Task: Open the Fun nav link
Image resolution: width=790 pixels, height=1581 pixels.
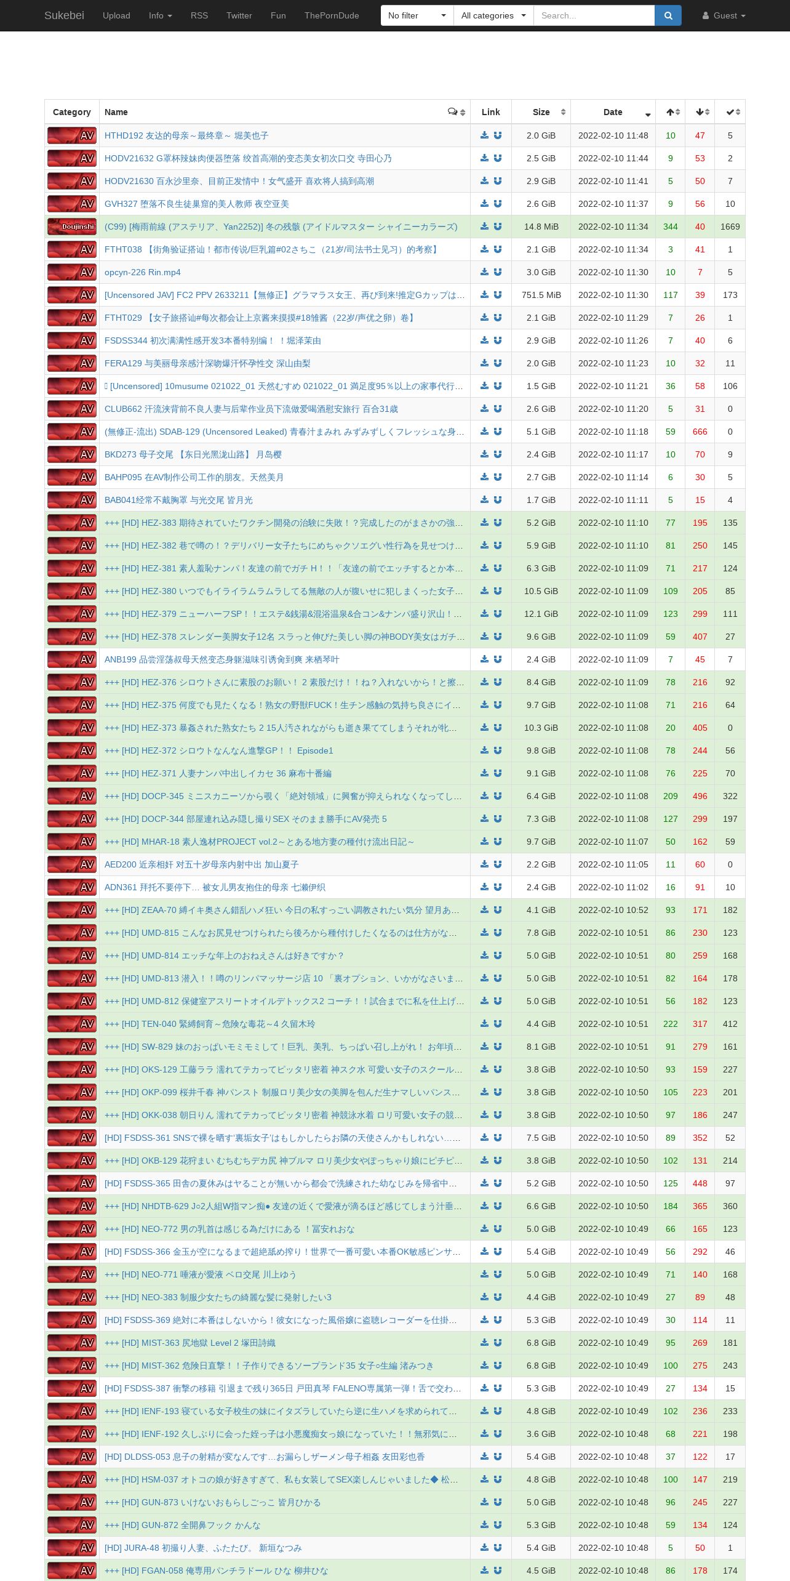Action: tap(278, 15)
